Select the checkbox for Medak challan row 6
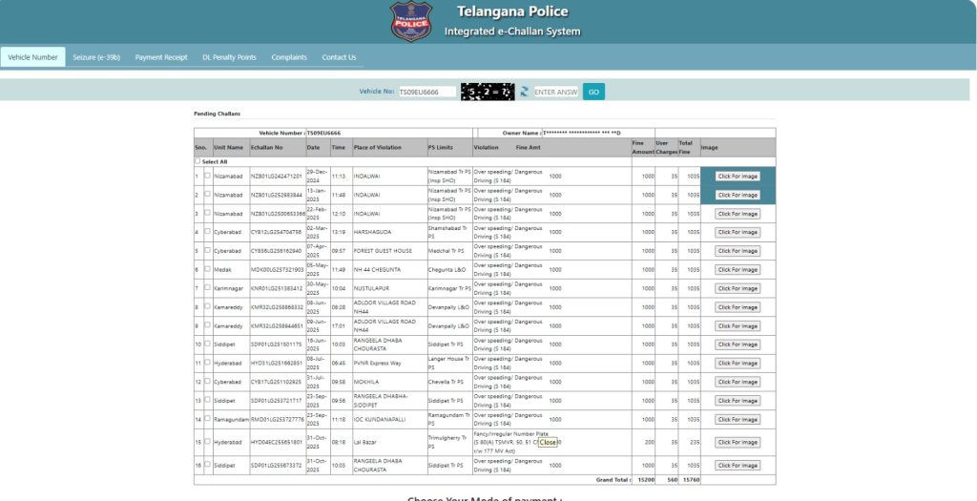Viewport: 977px width, 501px height. (207, 269)
